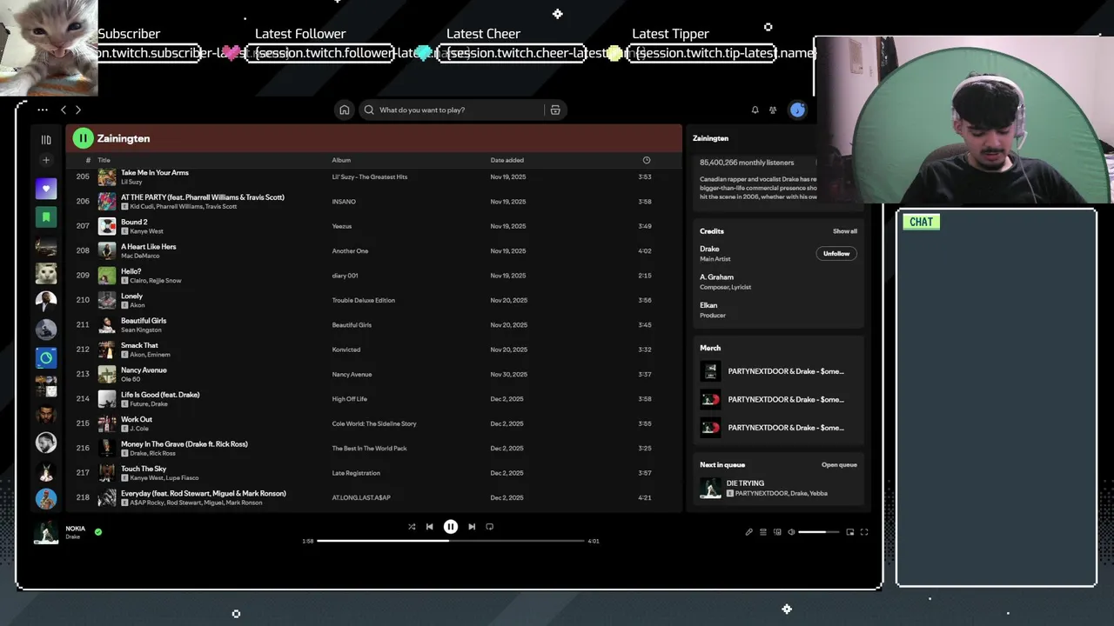Viewport: 1114px width, 626px height.
Task: Navigate forward with the right arrow
Action: click(x=78, y=110)
